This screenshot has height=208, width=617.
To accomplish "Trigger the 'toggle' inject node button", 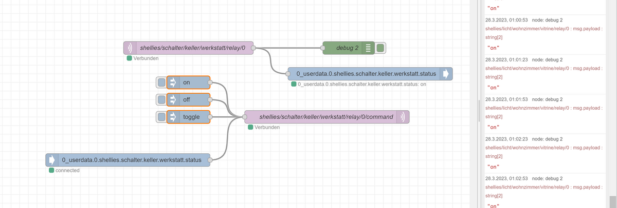I will coord(162,117).
